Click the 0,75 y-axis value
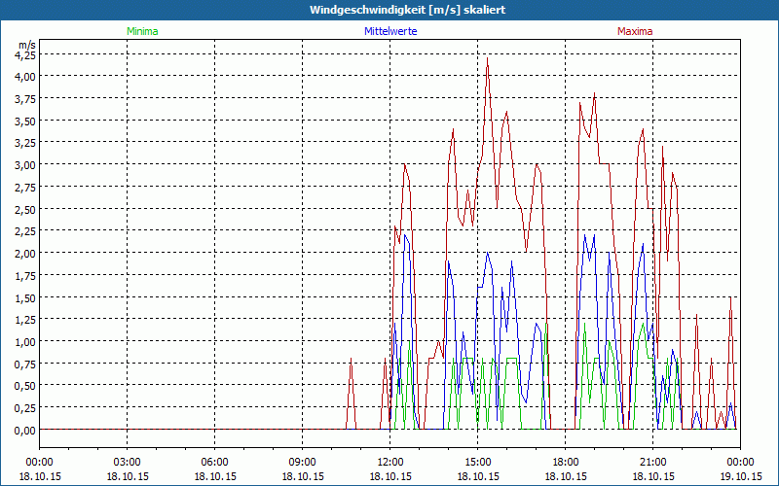 (25, 364)
